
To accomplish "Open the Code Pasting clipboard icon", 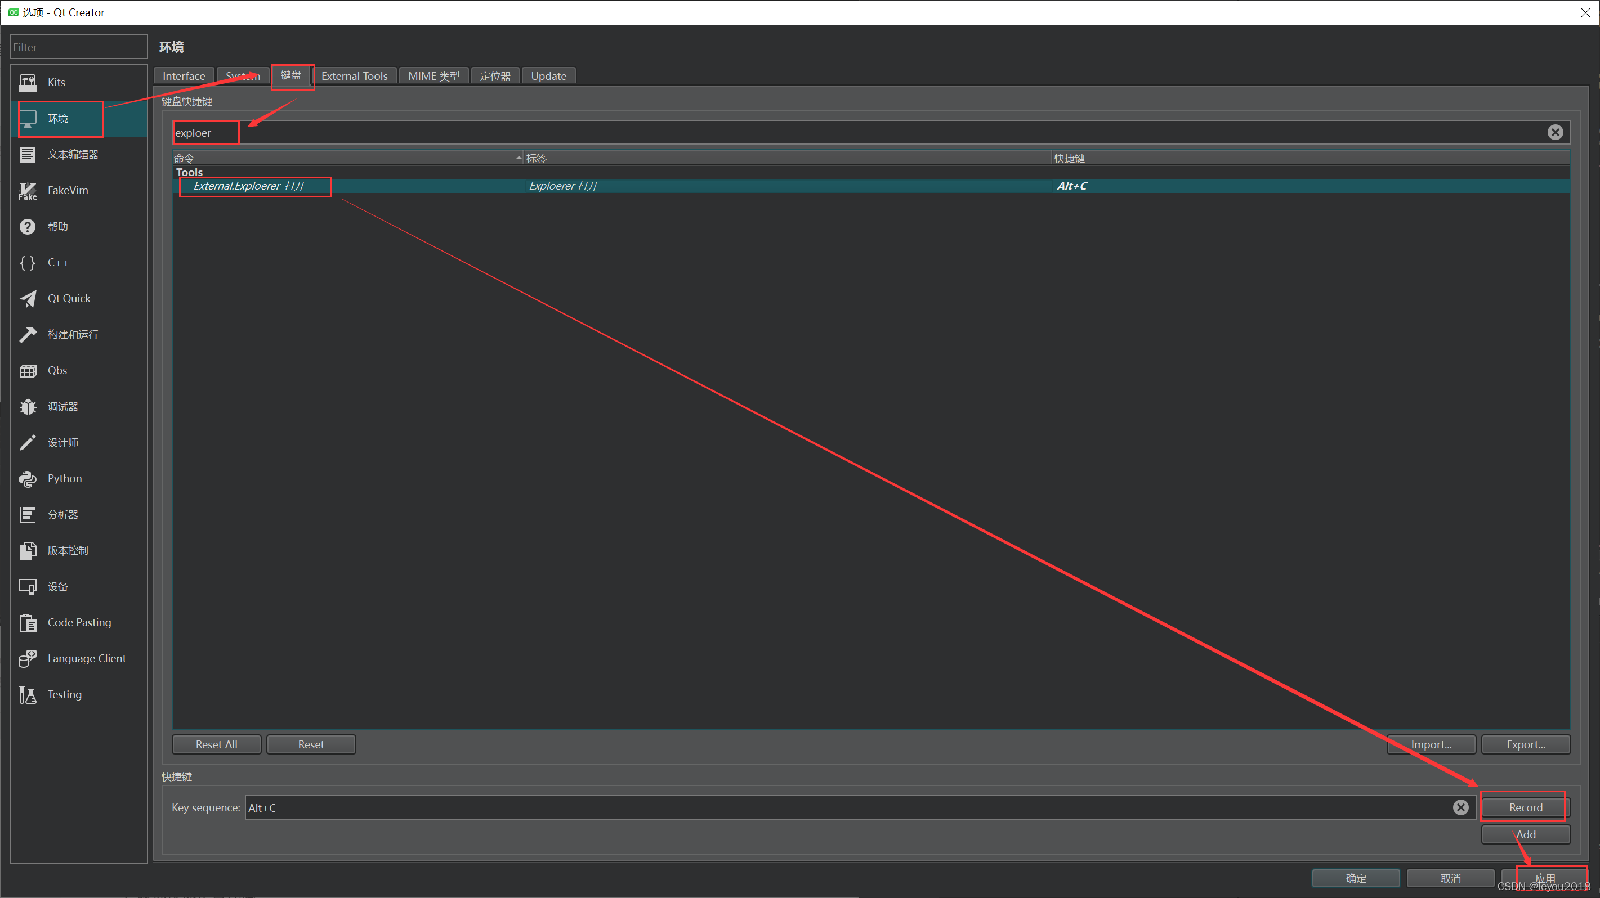I will tap(28, 622).
